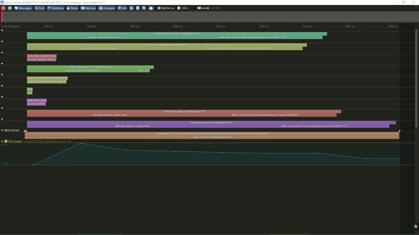Click the red connection power icon

(x=3, y=8)
